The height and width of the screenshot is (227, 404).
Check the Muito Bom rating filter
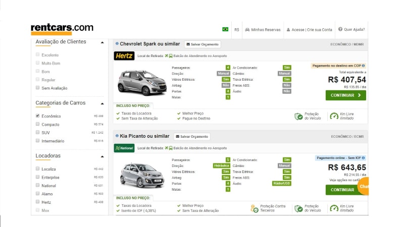[x=37, y=63]
